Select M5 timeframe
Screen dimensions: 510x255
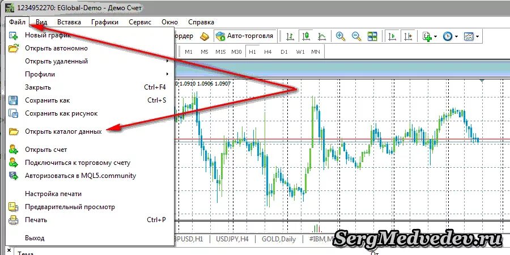pyautogui.click(x=204, y=52)
